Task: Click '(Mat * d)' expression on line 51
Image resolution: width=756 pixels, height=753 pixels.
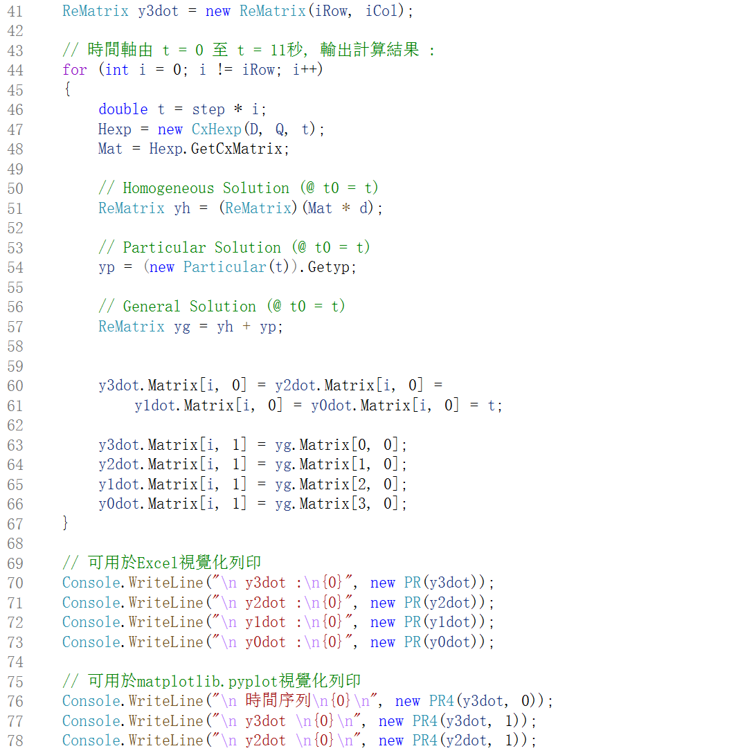Action: coord(338,208)
